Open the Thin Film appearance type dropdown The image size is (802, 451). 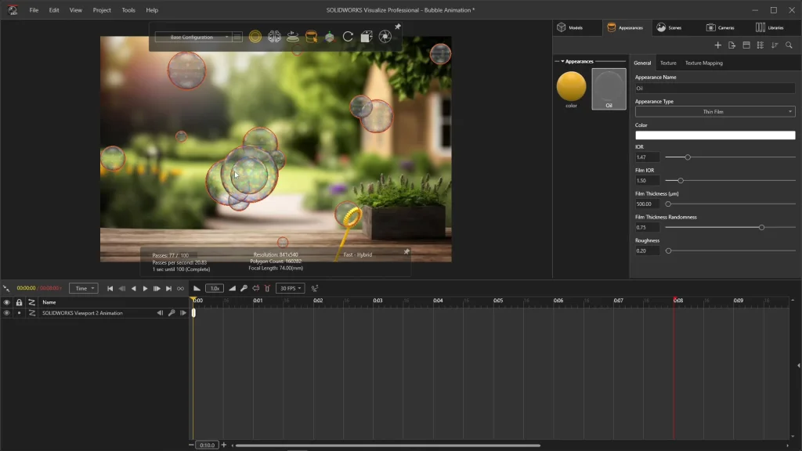click(x=714, y=112)
